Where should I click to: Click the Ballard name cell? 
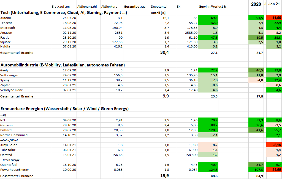(26, 130)
